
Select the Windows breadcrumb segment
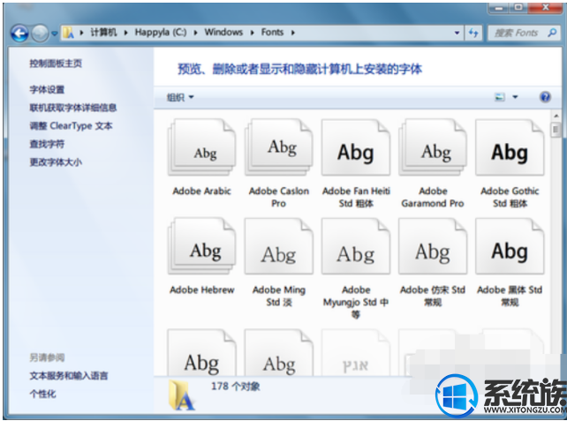coord(223,33)
